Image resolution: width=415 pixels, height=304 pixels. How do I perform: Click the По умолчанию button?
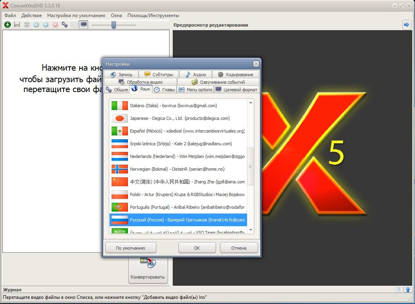(x=131, y=248)
